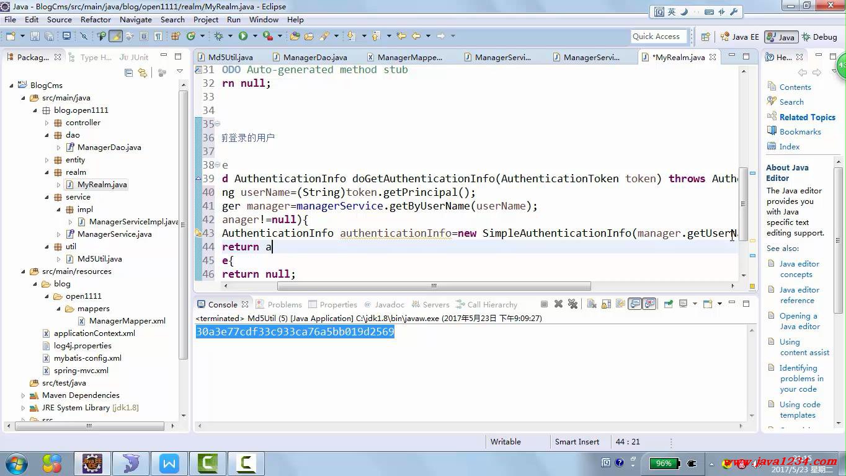Click the Save All toolbar icon
This screenshot has height=476, width=846.
click(50, 36)
